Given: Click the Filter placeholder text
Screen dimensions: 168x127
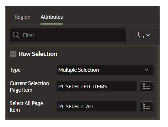Looking at the screenshot, I should [28, 35].
